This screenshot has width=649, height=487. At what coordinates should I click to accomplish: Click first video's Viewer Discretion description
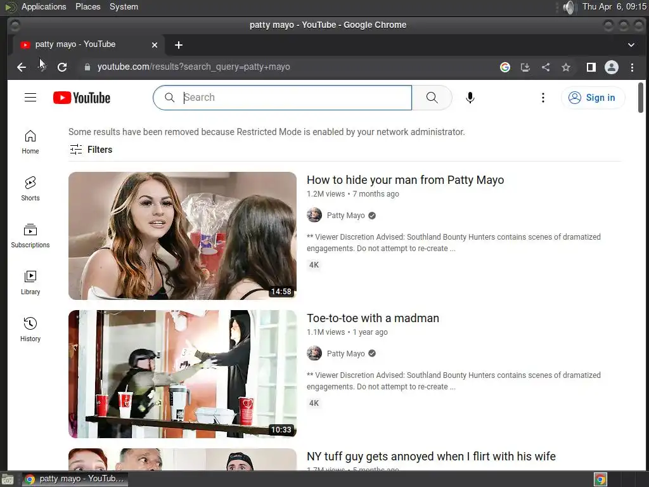[454, 243]
